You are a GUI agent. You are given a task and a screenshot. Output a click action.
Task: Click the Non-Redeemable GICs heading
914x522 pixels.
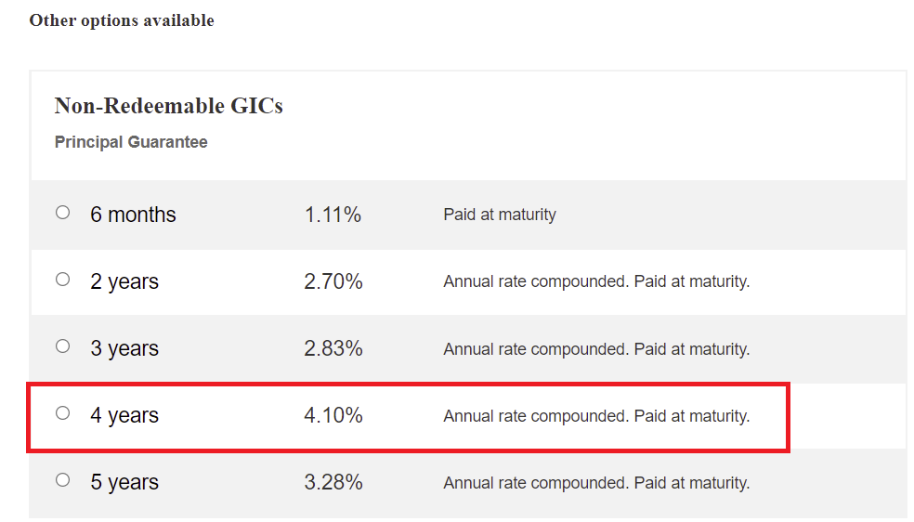click(x=168, y=106)
